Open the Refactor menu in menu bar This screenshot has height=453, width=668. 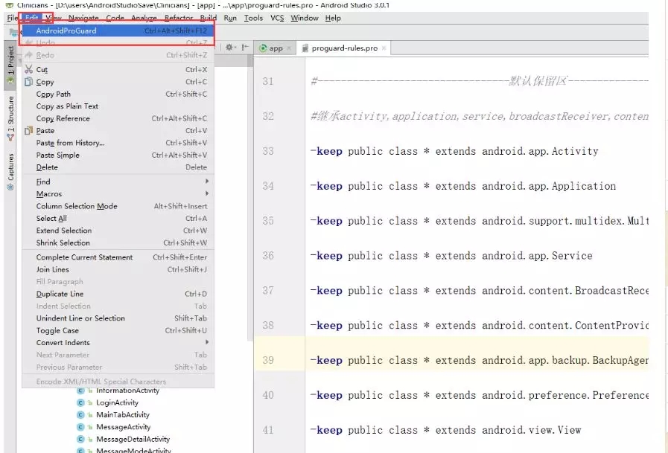tap(178, 18)
